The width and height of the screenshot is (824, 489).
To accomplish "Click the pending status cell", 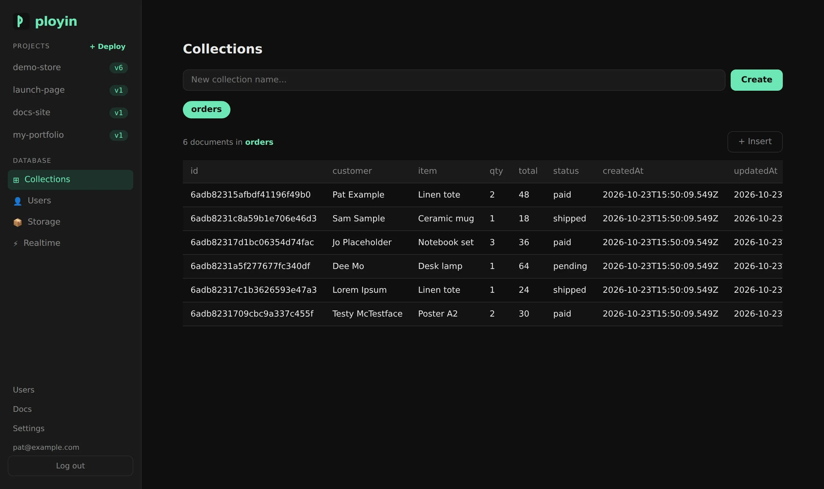I will pos(570,266).
